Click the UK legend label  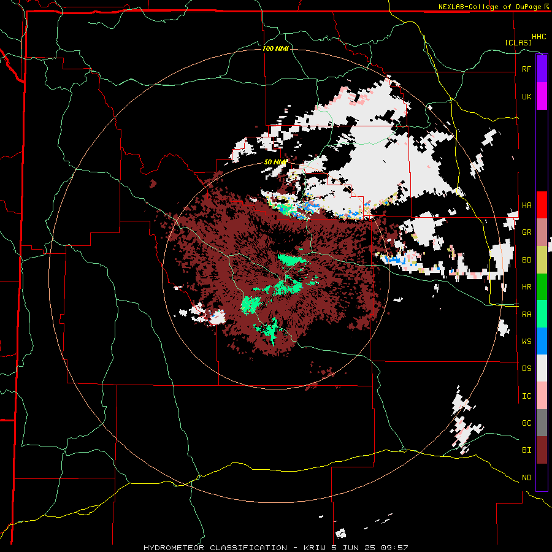[526, 97]
